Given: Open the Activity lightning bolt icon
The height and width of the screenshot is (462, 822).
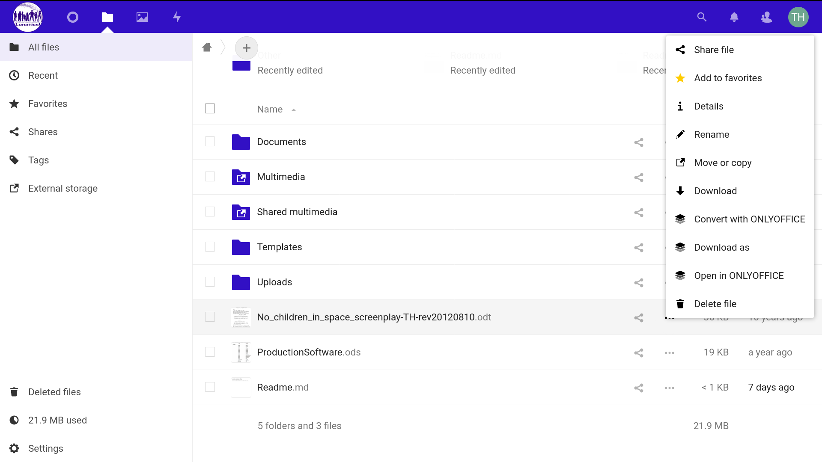Looking at the screenshot, I should pyautogui.click(x=176, y=17).
